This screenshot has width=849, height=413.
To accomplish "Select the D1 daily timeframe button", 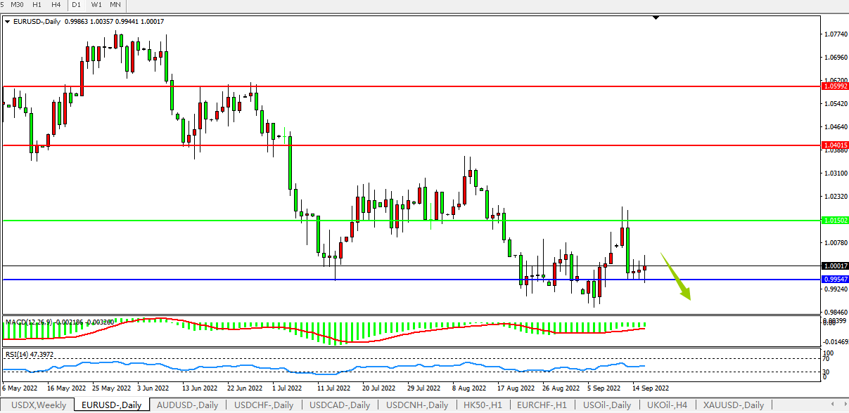I will point(77,5).
